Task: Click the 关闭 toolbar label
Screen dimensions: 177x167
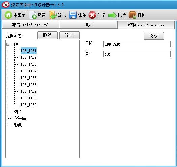Action: pyautogui.click(x=101, y=15)
